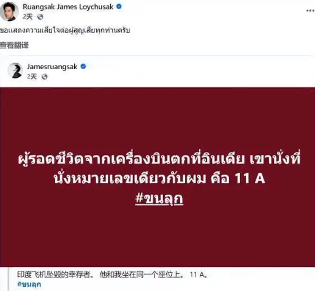This screenshot has width=315, height=291.
Task: Click the public globe icon on top post
Action: (x=40, y=17)
